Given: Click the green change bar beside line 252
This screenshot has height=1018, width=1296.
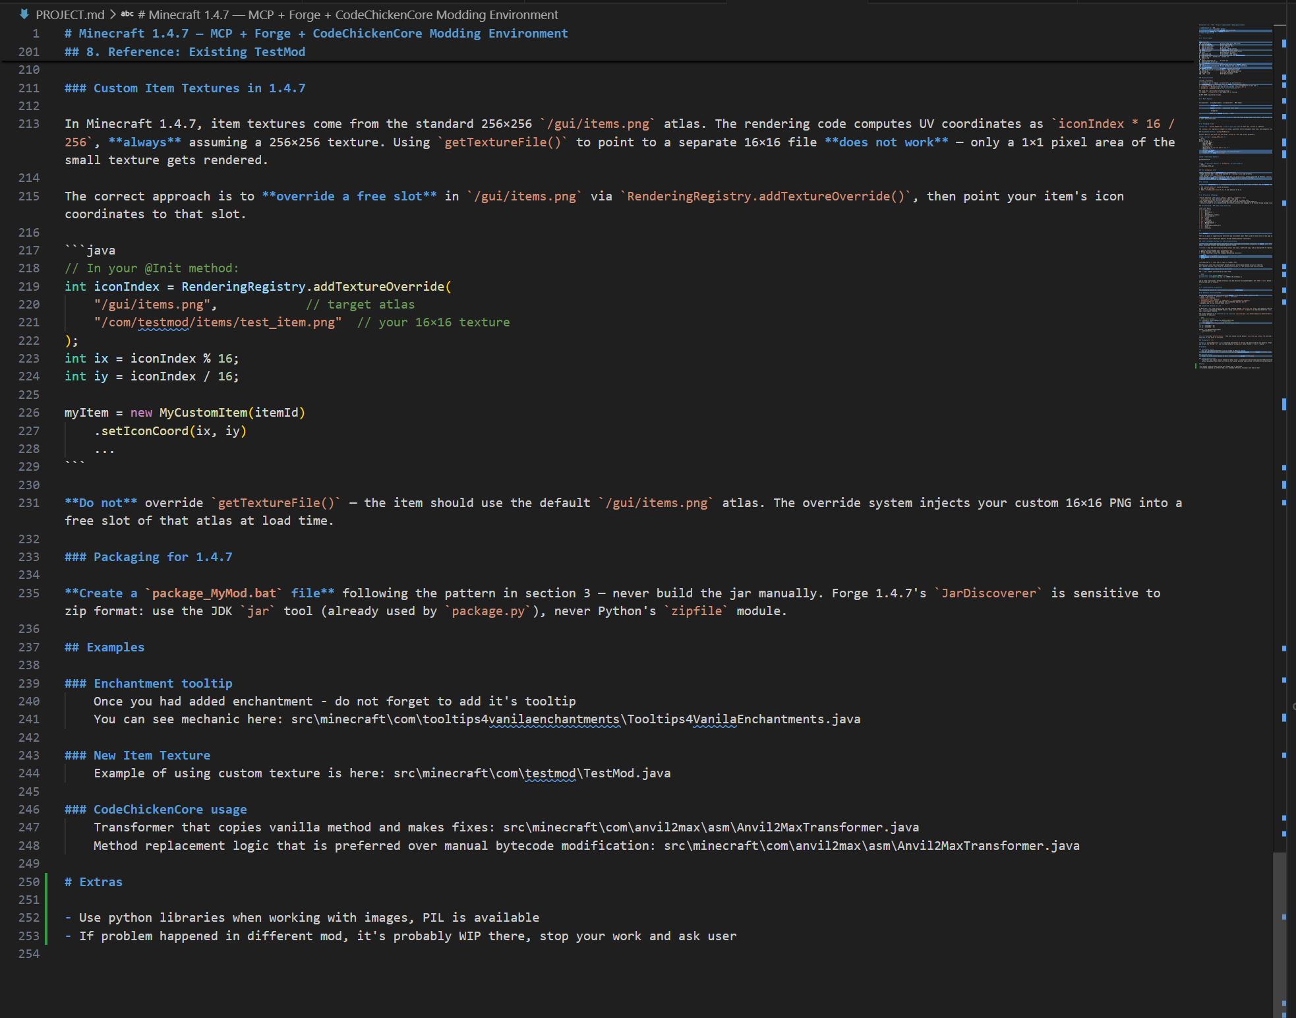Looking at the screenshot, I should tap(46, 918).
